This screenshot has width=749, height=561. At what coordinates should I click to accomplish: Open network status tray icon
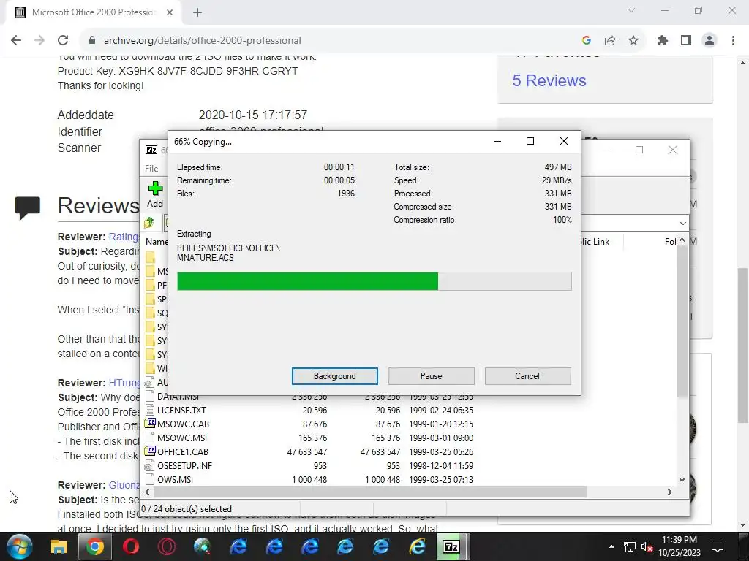tap(630, 546)
